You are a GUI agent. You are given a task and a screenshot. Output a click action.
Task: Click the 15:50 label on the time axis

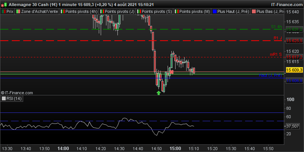(x=268, y=148)
